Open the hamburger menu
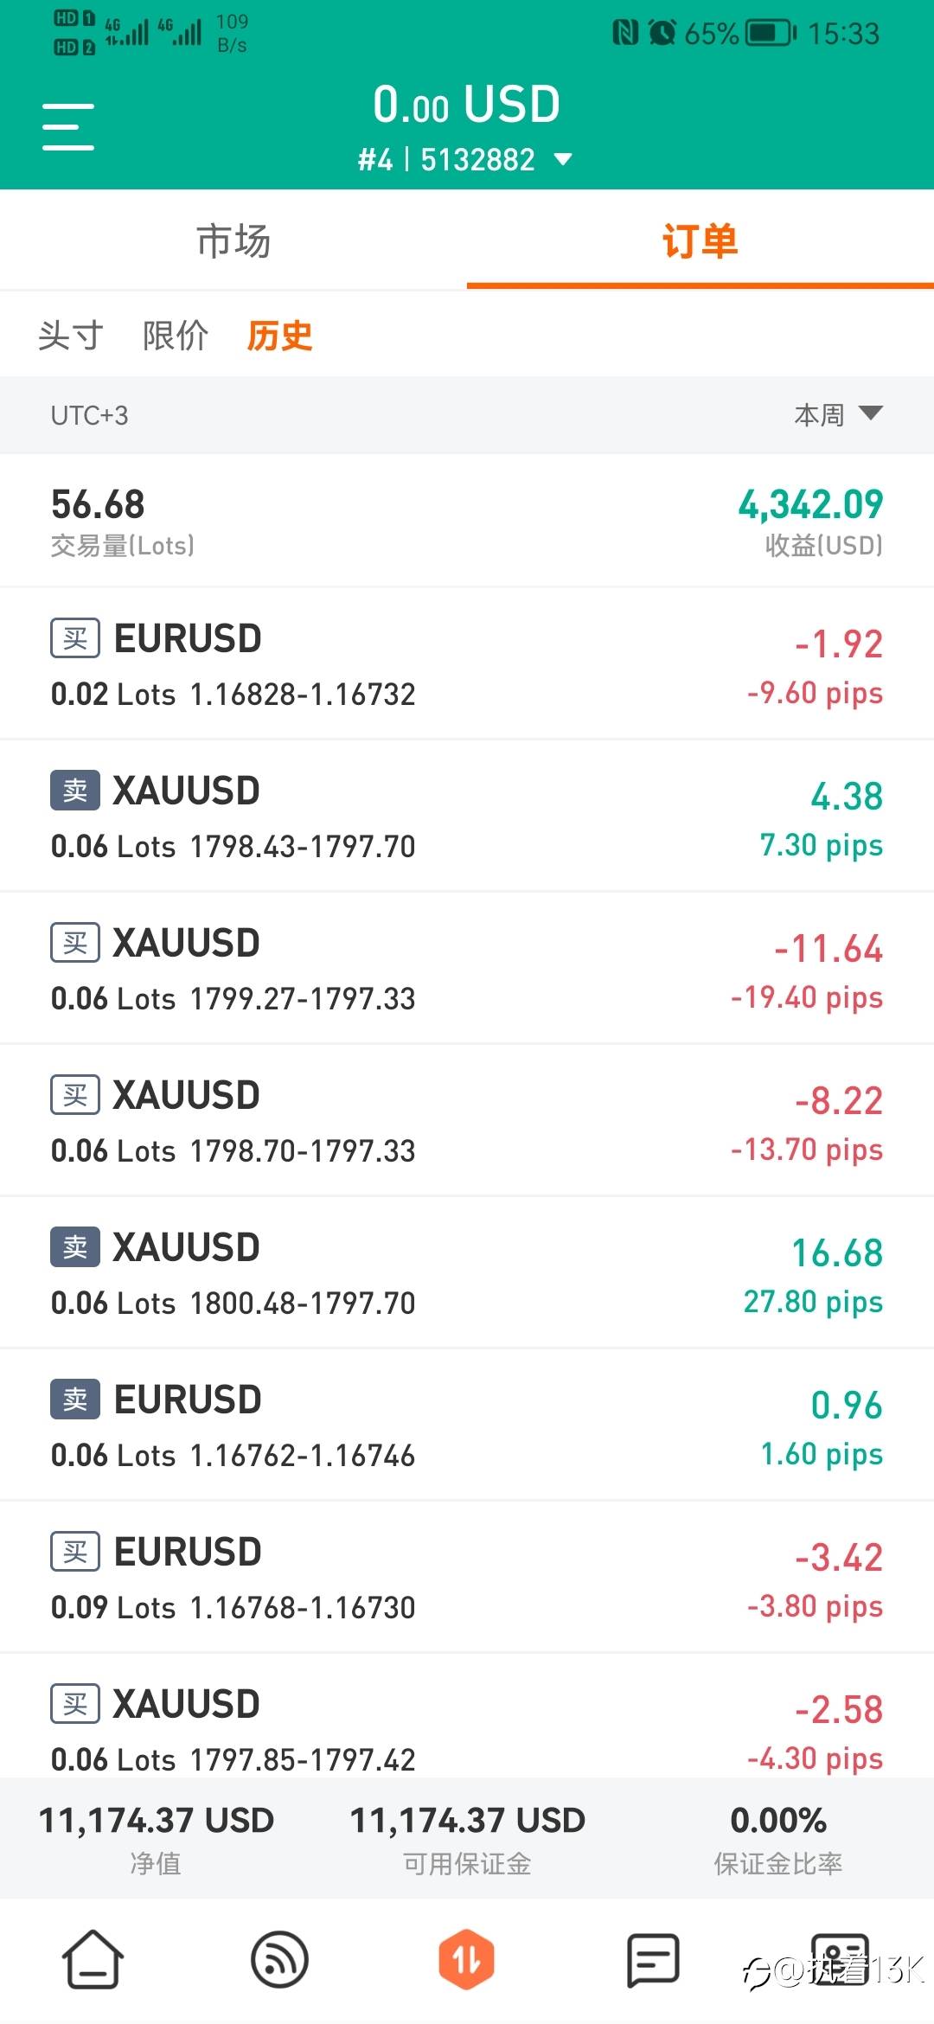934x2024 pixels. point(68,126)
